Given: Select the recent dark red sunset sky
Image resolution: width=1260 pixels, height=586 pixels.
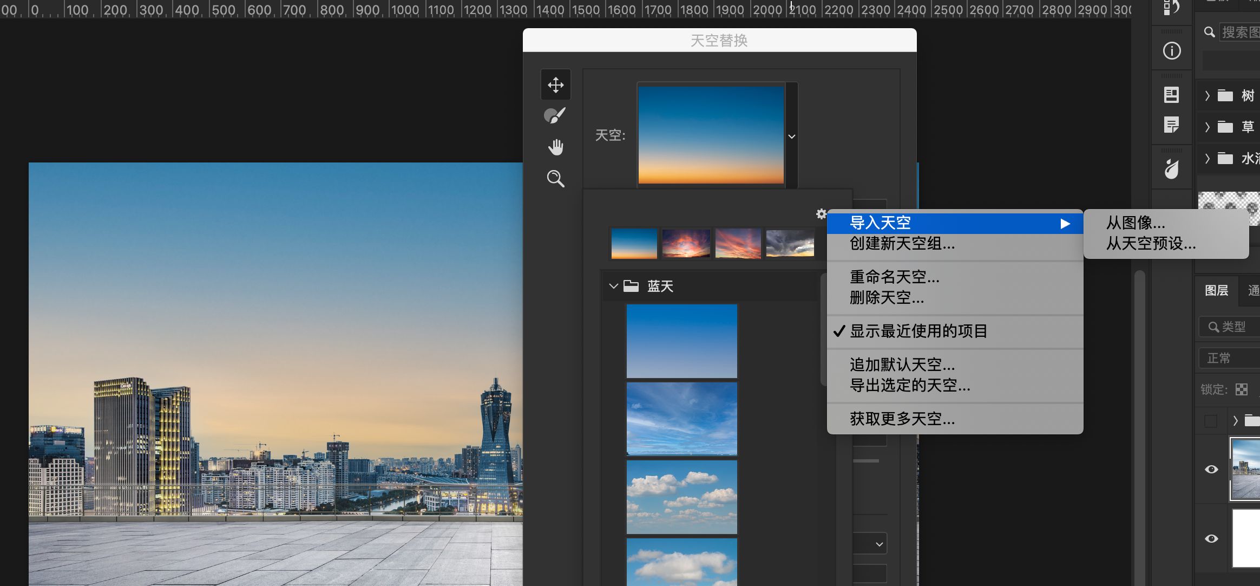Looking at the screenshot, I should [x=686, y=243].
